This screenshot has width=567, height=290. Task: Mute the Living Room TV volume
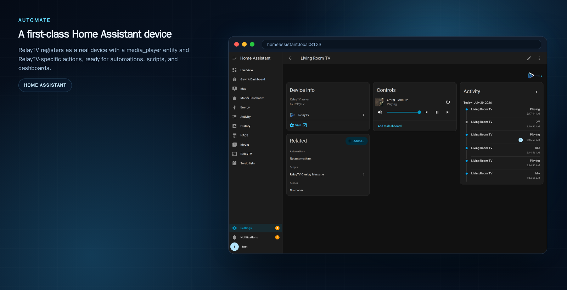(380, 112)
